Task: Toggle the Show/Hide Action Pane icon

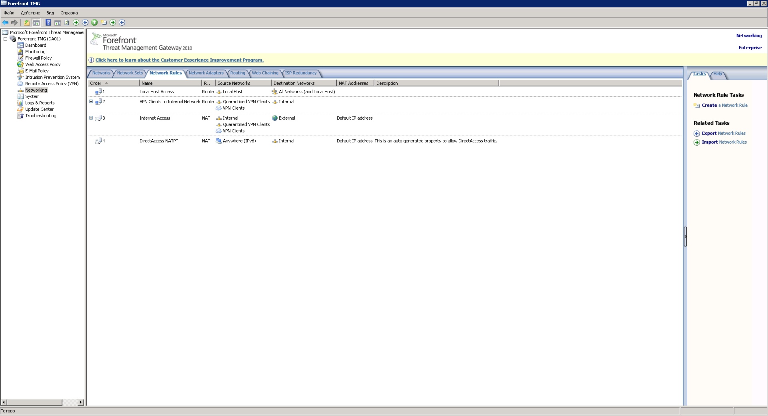Action: pyautogui.click(x=58, y=22)
